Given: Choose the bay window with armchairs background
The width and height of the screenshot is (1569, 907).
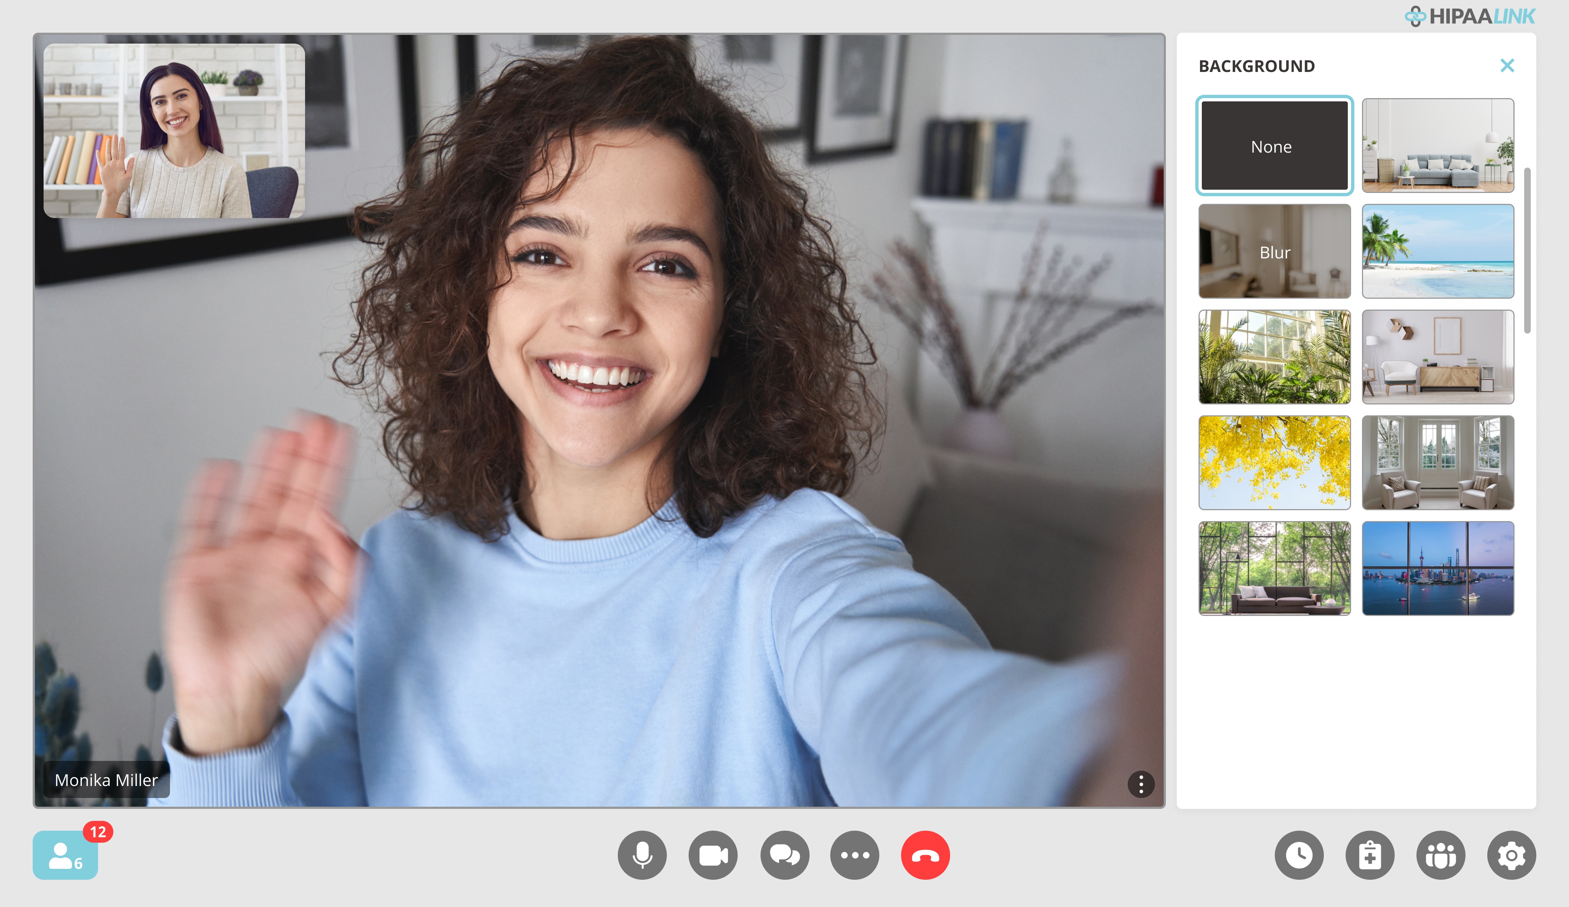Looking at the screenshot, I should pyautogui.click(x=1438, y=463).
